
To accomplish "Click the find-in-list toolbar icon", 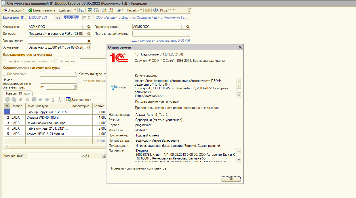I will coord(82,10).
